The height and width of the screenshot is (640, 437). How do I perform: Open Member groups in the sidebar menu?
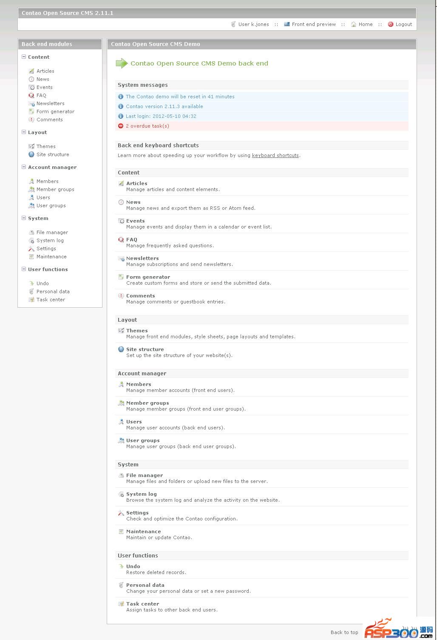pos(55,189)
